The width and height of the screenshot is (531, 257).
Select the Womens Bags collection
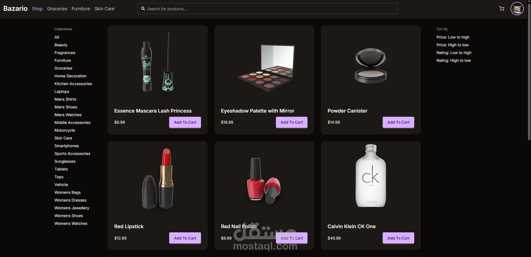click(67, 192)
